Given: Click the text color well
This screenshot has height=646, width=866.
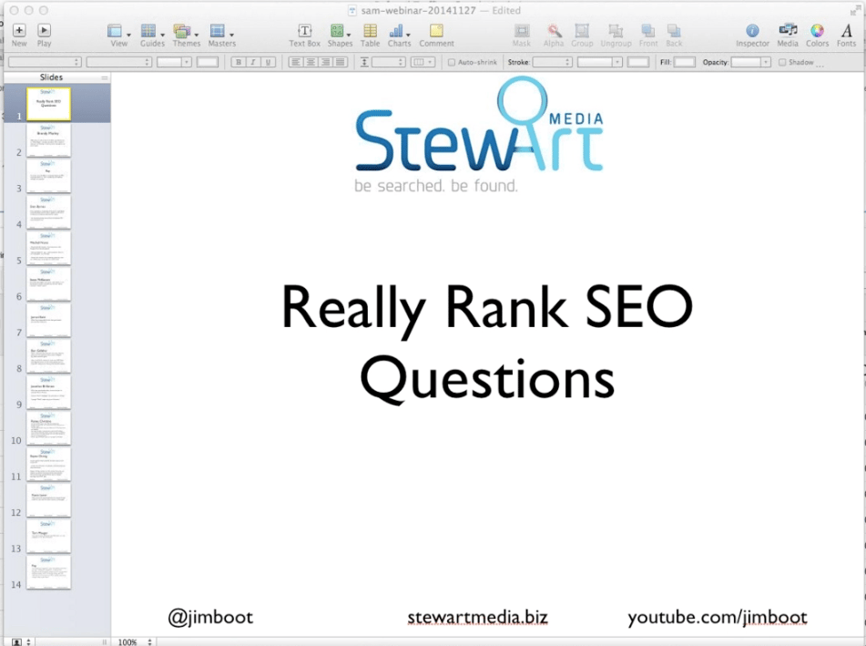Looking at the screenshot, I should point(208,62).
